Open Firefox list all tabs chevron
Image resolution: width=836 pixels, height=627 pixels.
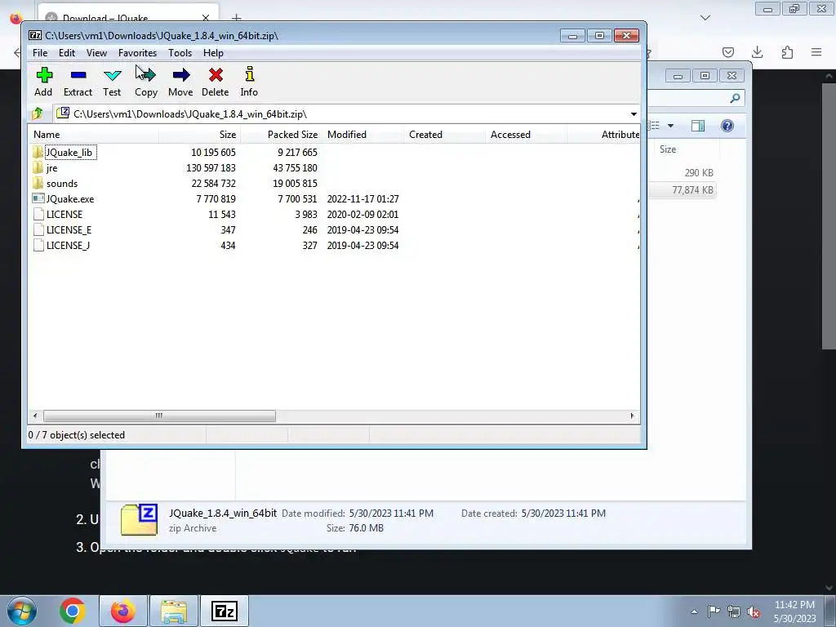(705, 18)
